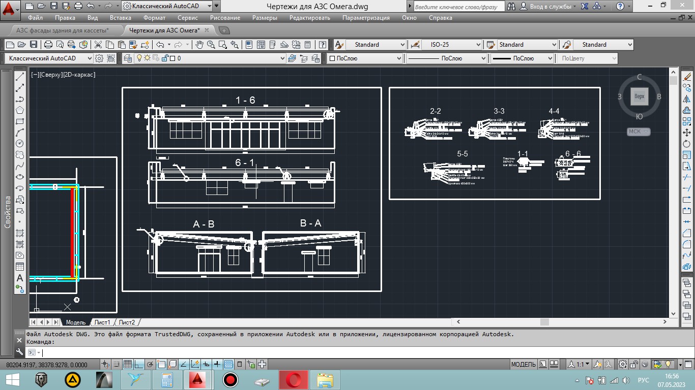Screen dimensions: 695x390
Task: Select the Line drawing tool
Action: pos(20,77)
